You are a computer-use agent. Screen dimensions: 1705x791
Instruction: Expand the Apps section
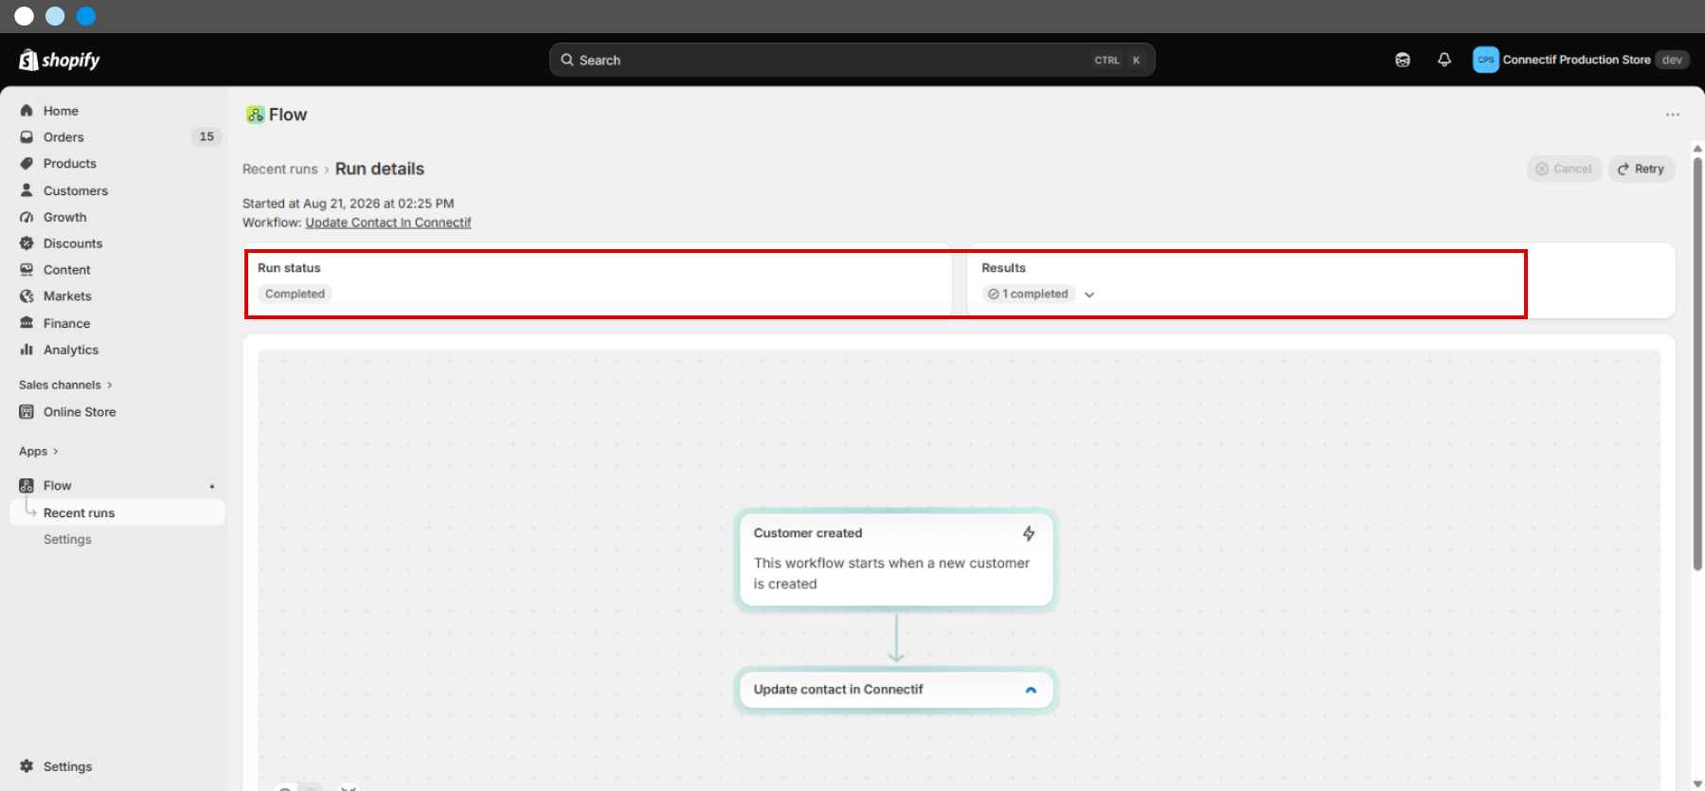coord(39,452)
